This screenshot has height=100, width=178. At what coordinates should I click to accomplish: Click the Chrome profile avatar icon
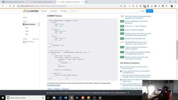tap(172, 6)
